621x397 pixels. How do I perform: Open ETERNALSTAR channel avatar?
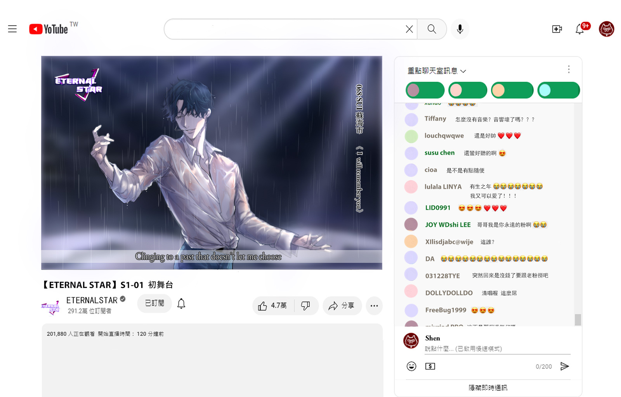coord(50,307)
